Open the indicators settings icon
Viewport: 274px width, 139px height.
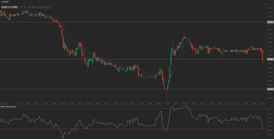36,7
